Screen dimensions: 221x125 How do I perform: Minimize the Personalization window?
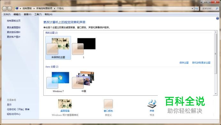pyautogui.click(x=203, y=2)
